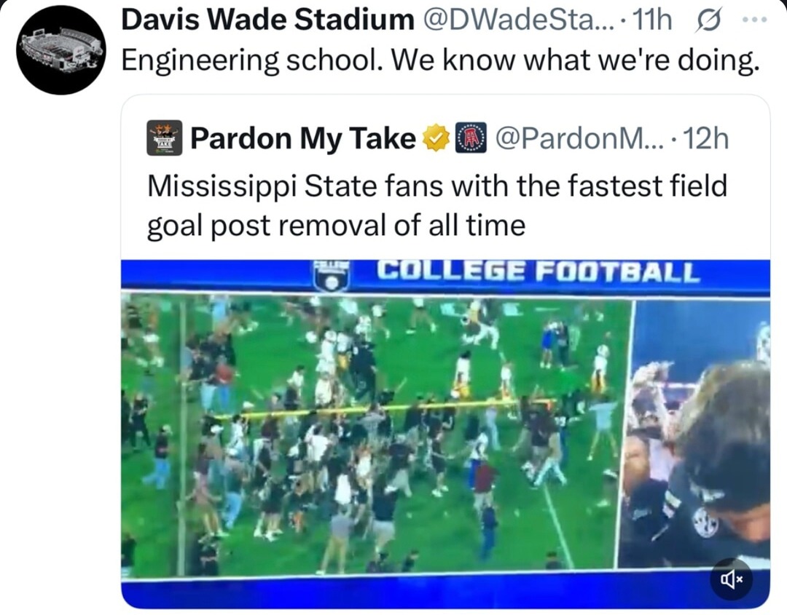Open quoted tweet text about Mississippi State
The image size is (787, 615).
[x=436, y=205]
